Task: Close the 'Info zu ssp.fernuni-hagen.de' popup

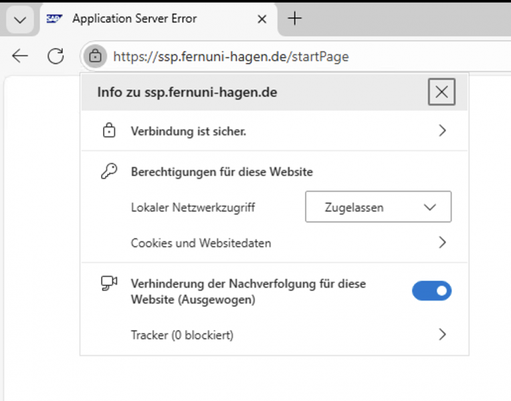Action: 441,92
